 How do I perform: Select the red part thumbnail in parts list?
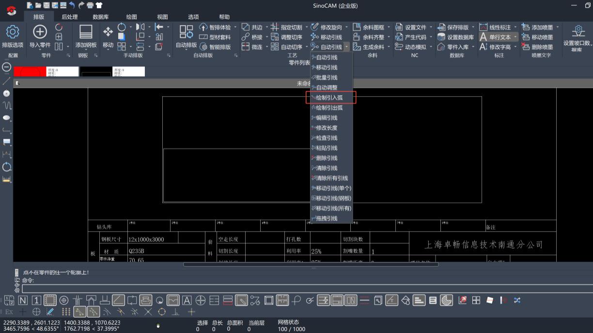tap(30, 72)
